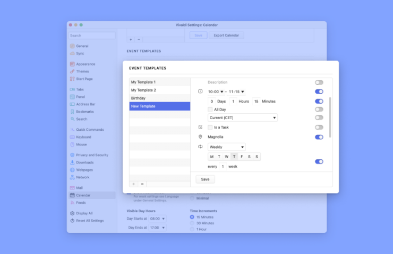393x254 pixels.
Task: Open the 10:00 start time dropdown
Action: tap(216, 92)
